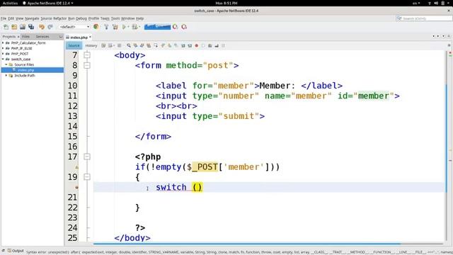
Task: Switch to the Files tab
Action: [25, 37]
